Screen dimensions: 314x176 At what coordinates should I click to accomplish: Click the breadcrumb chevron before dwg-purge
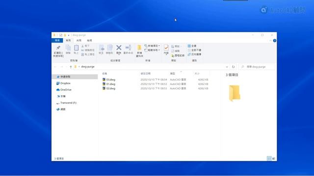click(x=79, y=66)
